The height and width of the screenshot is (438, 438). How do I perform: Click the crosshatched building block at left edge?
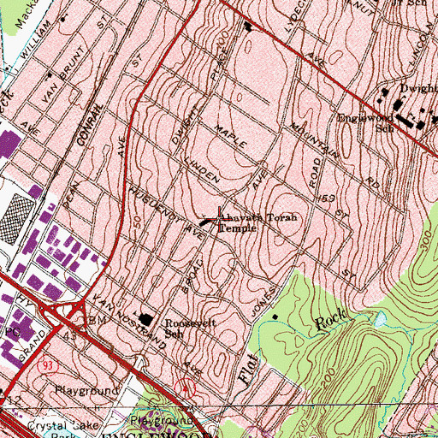coord(17,219)
